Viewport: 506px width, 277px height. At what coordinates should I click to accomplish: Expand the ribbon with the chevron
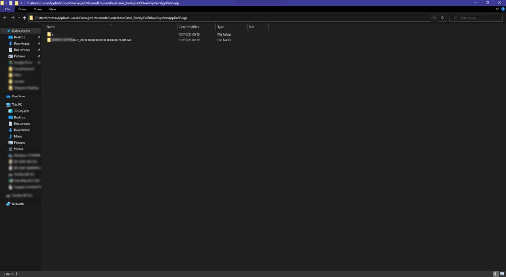497,9
